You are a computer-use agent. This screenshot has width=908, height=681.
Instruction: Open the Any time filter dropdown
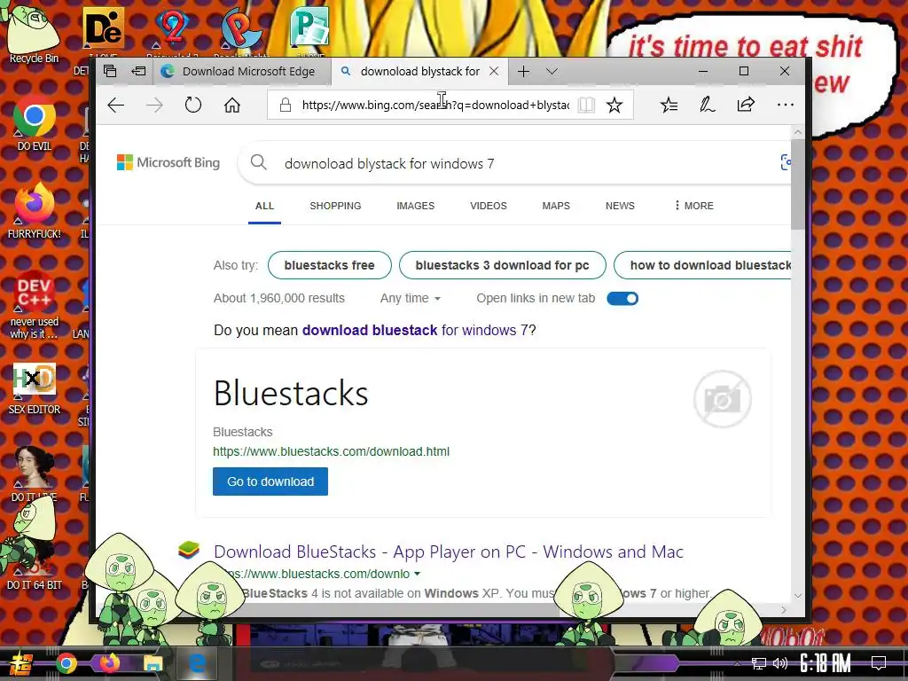tap(411, 298)
